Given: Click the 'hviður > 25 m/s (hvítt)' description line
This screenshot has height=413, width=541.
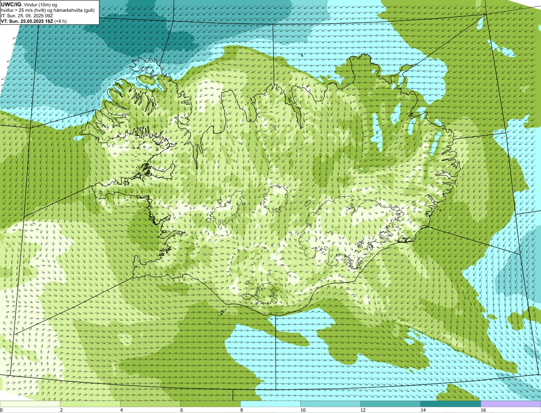Looking at the screenshot, I should pos(48,10).
